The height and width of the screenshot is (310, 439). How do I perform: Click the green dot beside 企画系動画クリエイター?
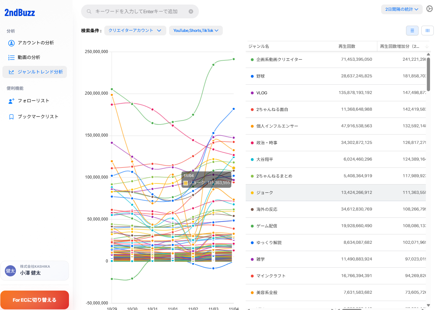[252, 60]
